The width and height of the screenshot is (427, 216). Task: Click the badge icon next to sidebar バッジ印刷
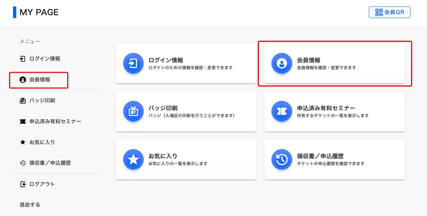point(23,101)
